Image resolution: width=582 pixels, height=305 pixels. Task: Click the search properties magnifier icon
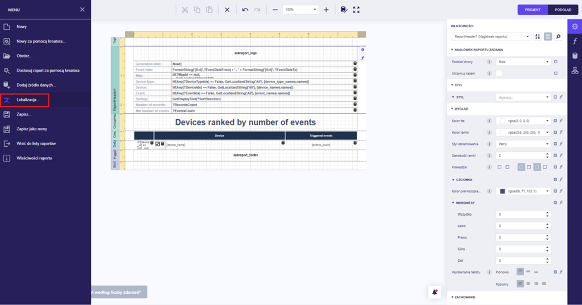click(558, 36)
